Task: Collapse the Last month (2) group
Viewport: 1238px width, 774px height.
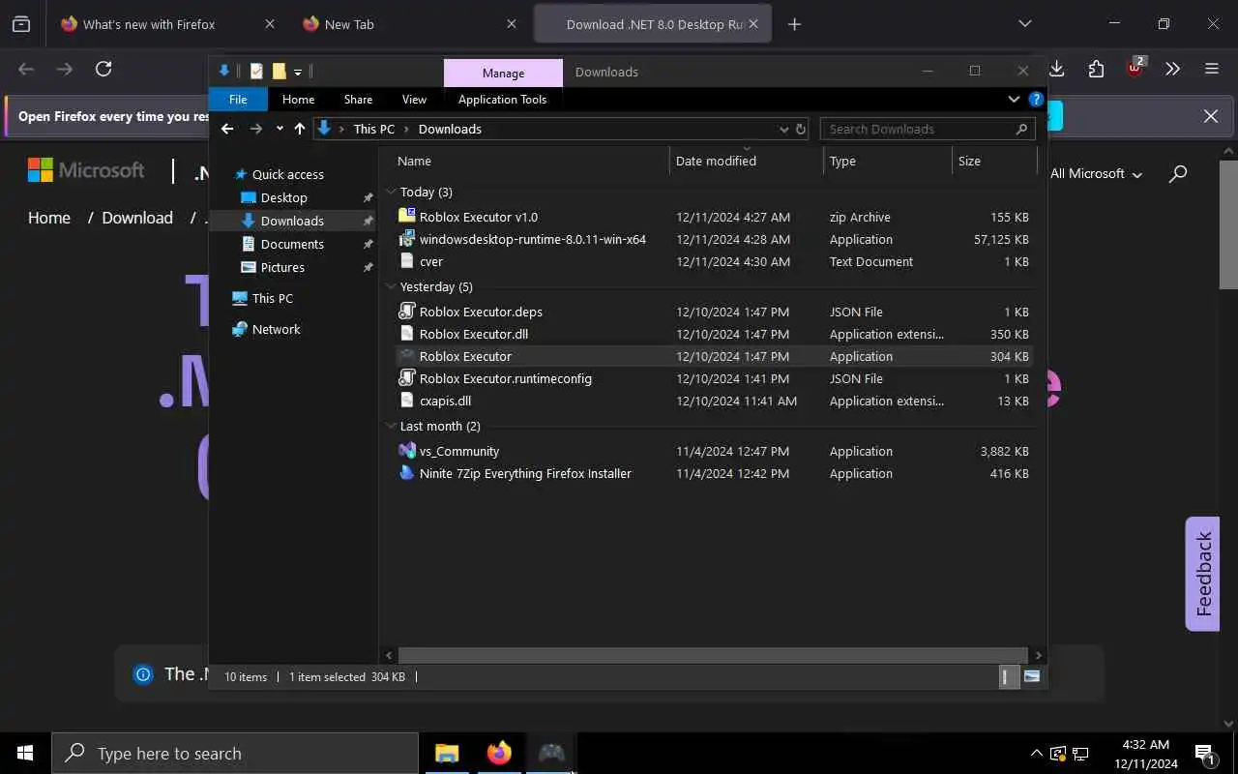Action: click(x=392, y=426)
